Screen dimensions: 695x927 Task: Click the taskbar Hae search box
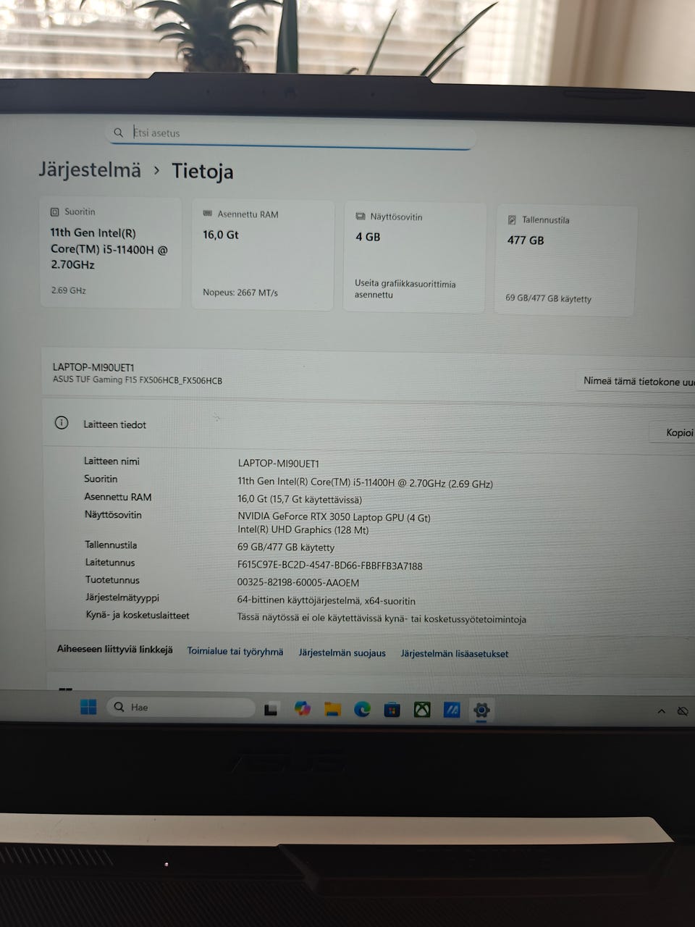coord(181,708)
